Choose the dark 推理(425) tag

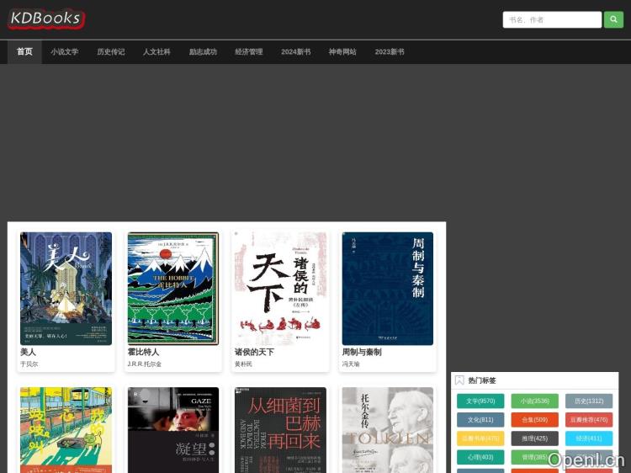point(534,438)
